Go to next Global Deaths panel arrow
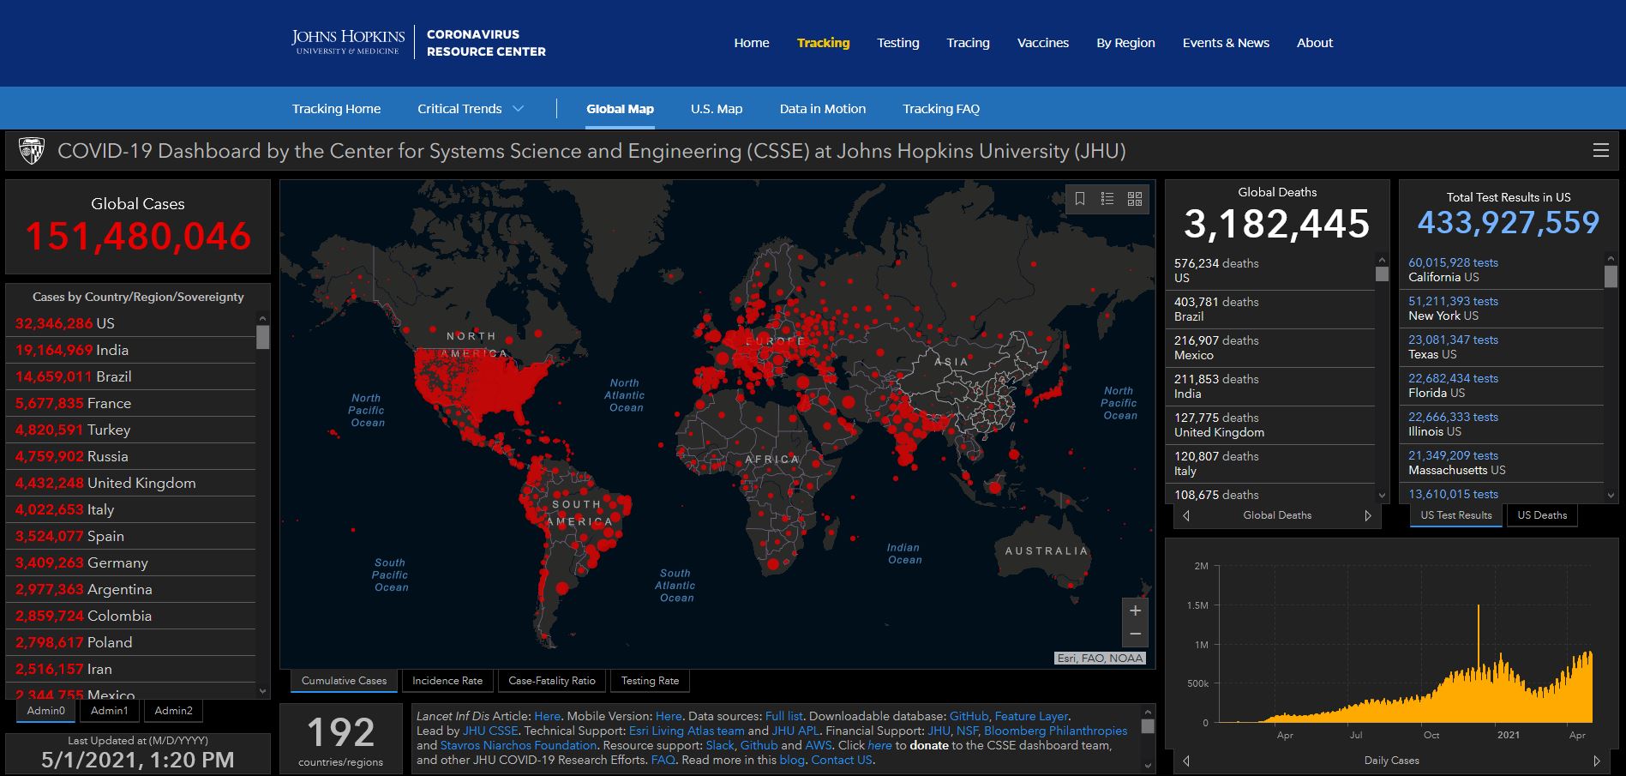 point(1367,515)
